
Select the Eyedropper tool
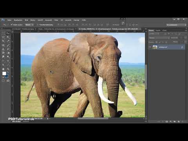8,41
